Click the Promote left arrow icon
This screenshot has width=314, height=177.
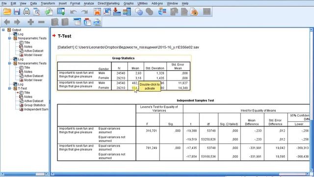click(7, 22)
